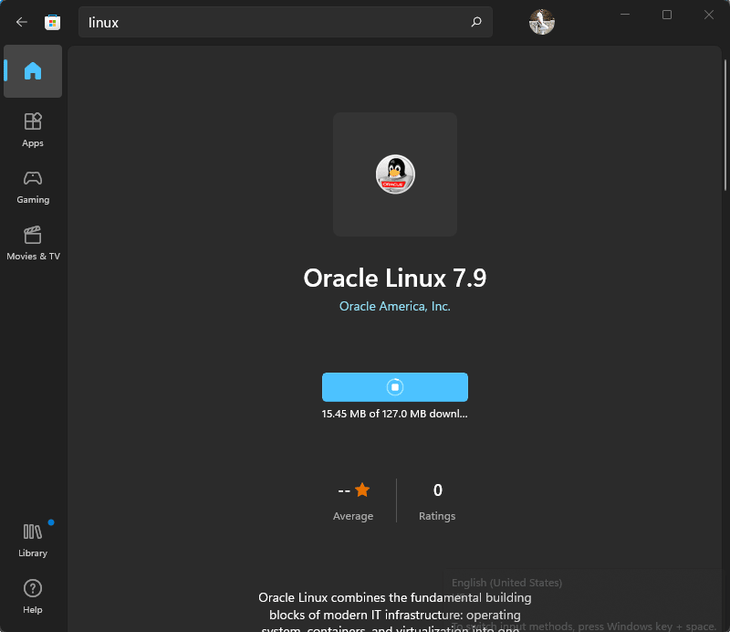
Task: Open your Library
Action: (x=33, y=539)
